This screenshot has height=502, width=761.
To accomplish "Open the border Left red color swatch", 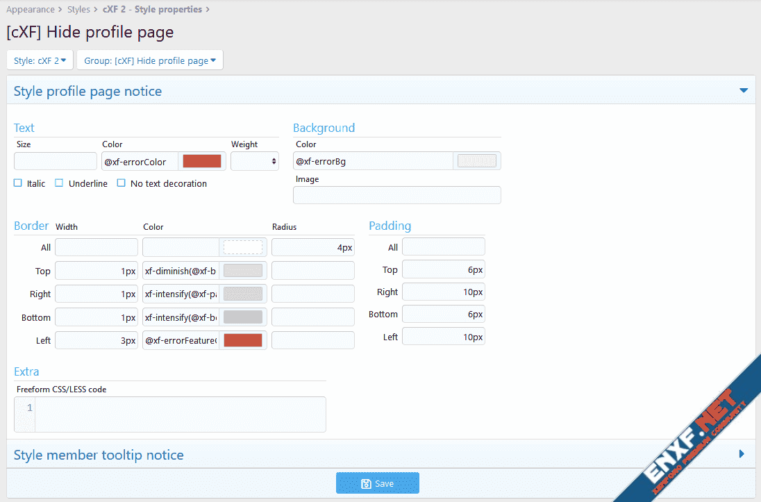I will (x=243, y=340).
